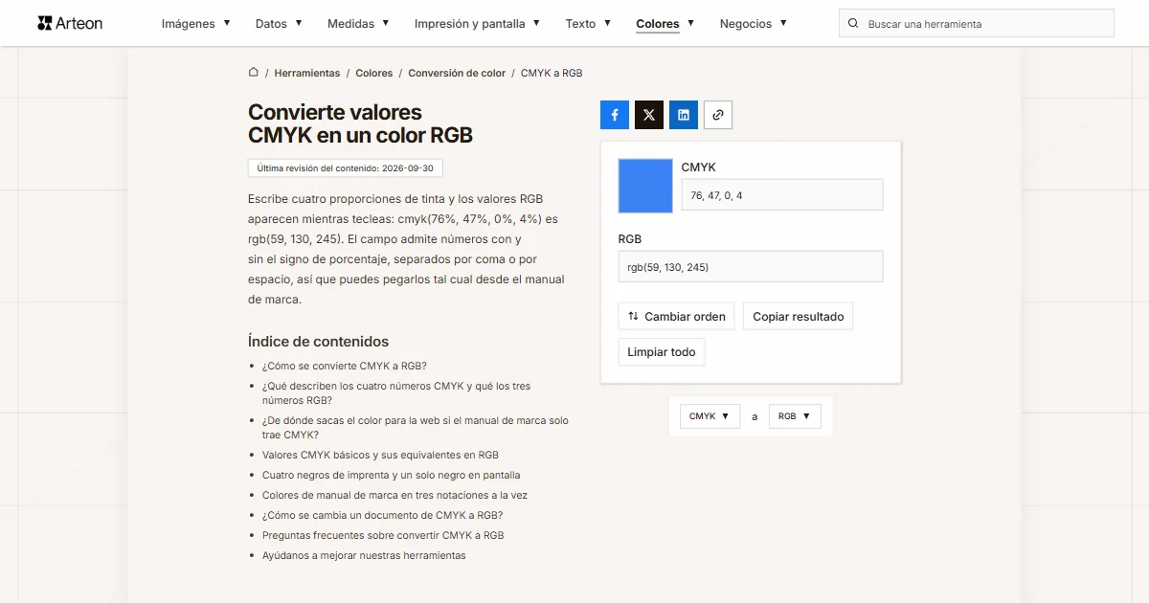Jump to 'Cuatro negros de imprenta' section

point(392,475)
